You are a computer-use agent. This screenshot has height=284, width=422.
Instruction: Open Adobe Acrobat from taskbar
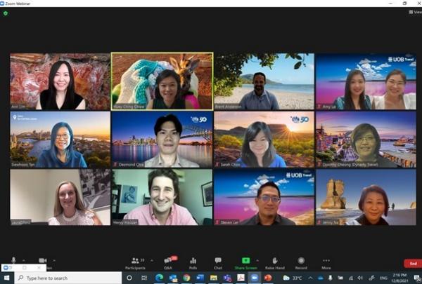tap(241, 278)
